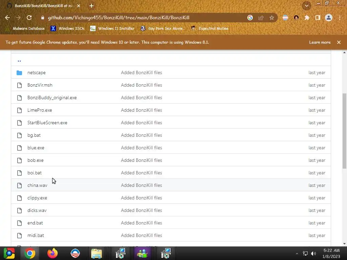Screen dimensions: 347x260
Task: Open network status in system tray
Action: [305, 254]
